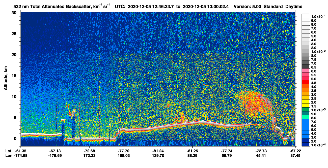Select the end time "2020-12-05 13:00:02.4"
The height and width of the screenshot is (168, 328).
point(206,7)
